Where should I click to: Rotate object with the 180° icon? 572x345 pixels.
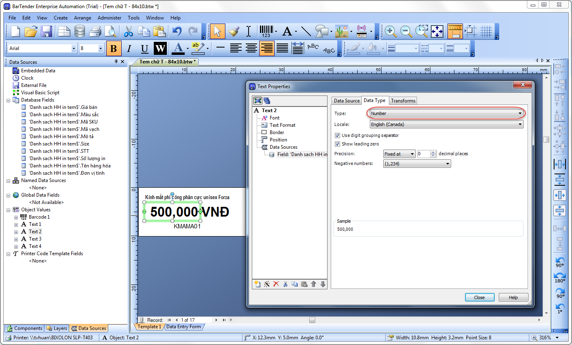[560, 278]
